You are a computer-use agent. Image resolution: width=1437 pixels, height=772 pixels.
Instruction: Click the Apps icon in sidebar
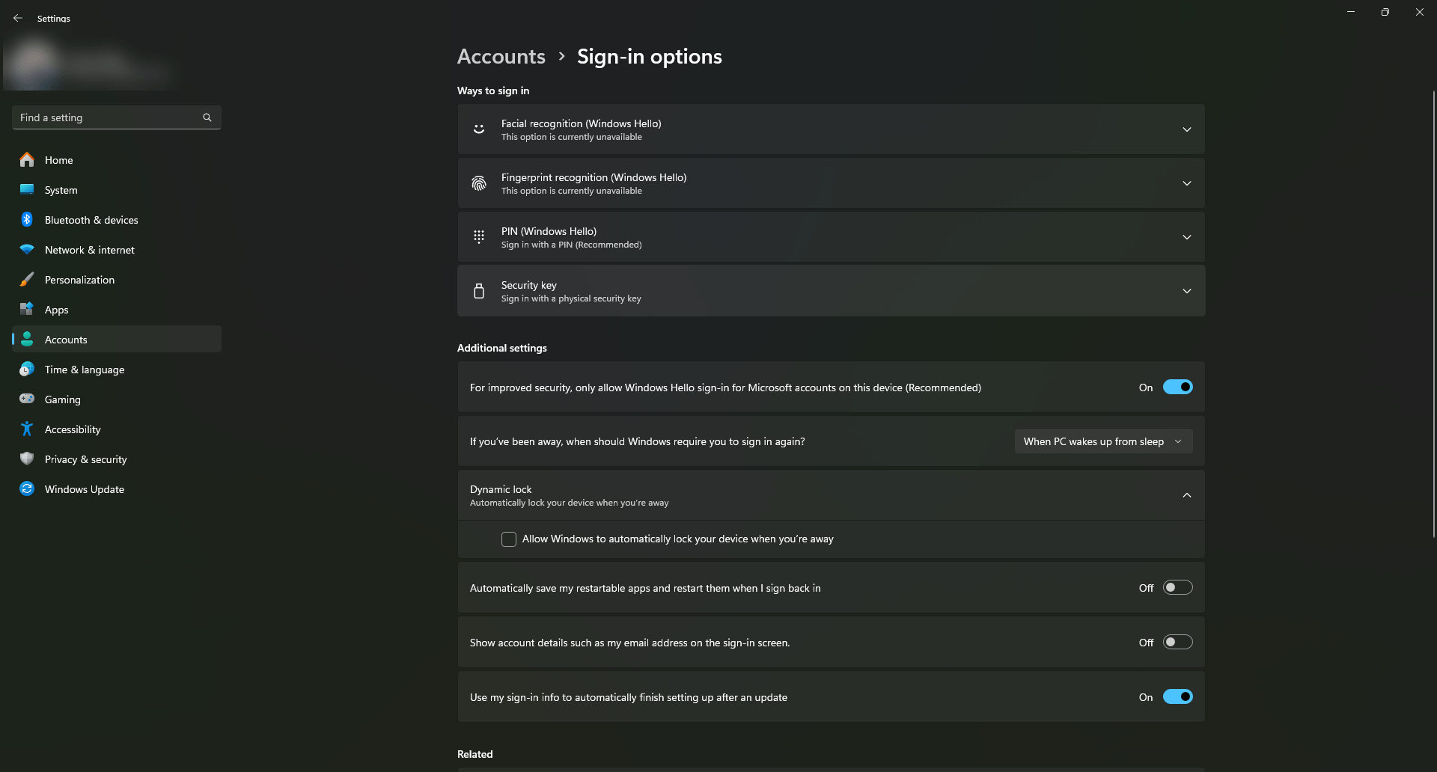pyautogui.click(x=27, y=309)
